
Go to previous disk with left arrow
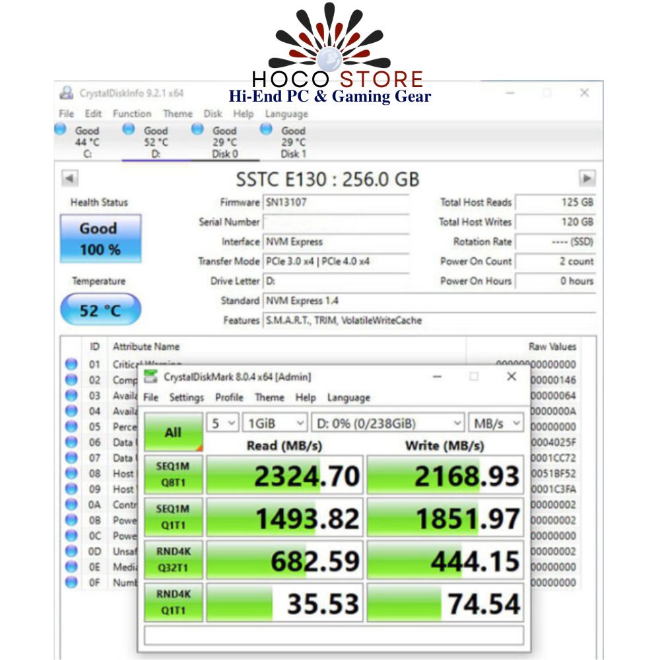pyautogui.click(x=69, y=178)
